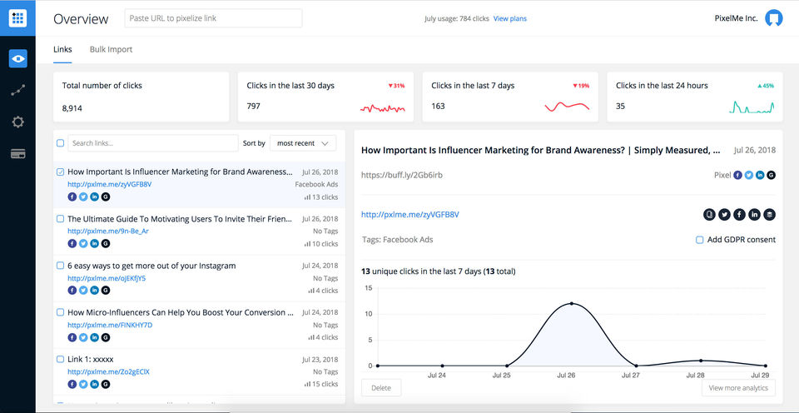Click the Facebook share icon in the link details
The image size is (799, 413).
(740, 215)
